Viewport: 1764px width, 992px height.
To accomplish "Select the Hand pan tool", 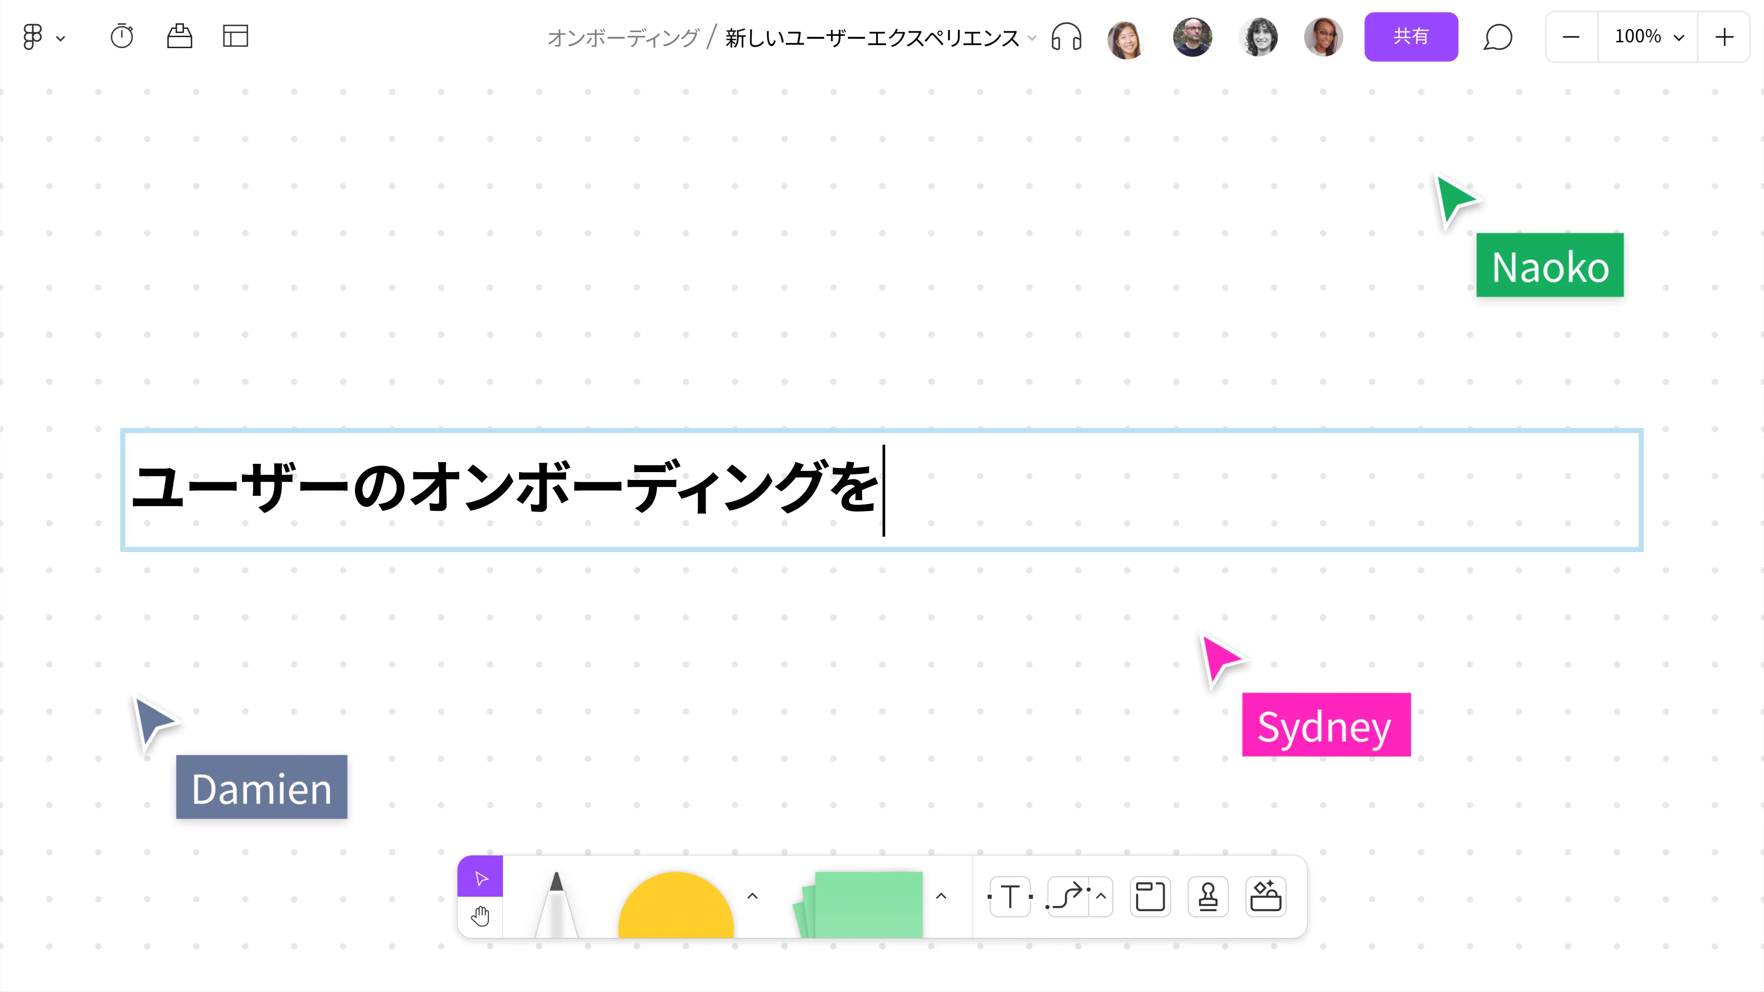I will coord(481,917).
